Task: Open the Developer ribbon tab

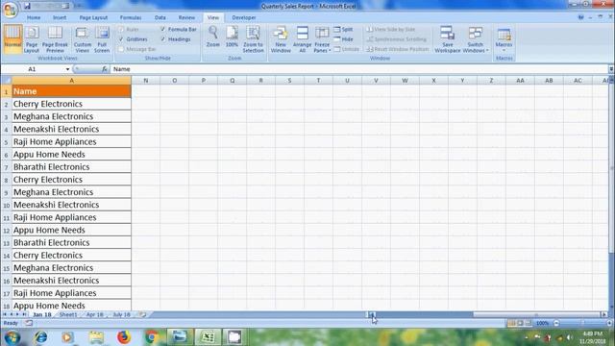Action: (243, 17)
